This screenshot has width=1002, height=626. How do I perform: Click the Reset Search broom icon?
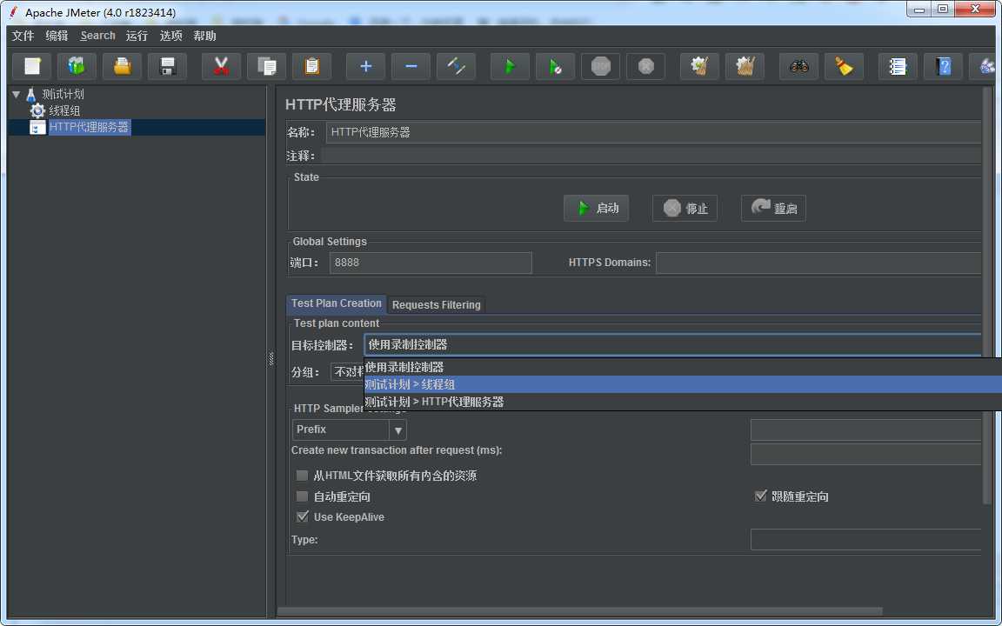pyautogui.click(x=845, y=66)
